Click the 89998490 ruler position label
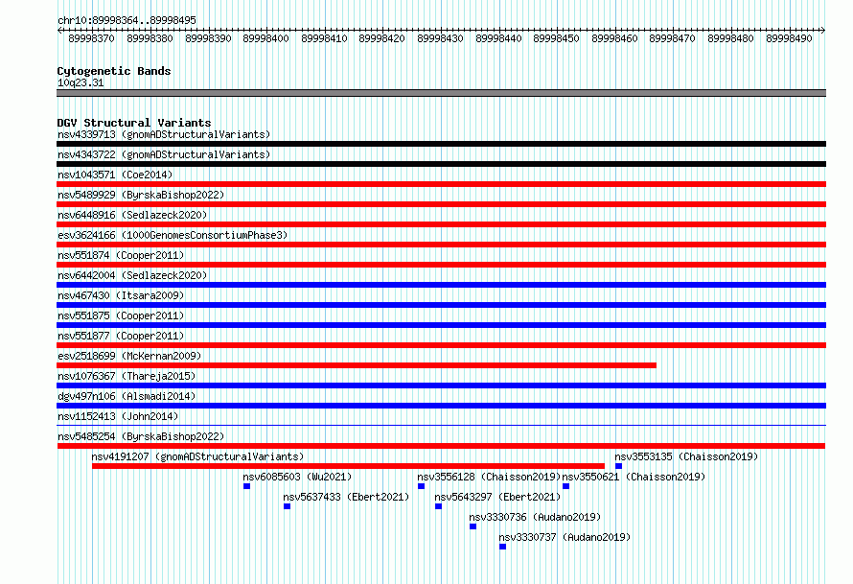Viewport: 853px width, 584px height. click(789, 38)
